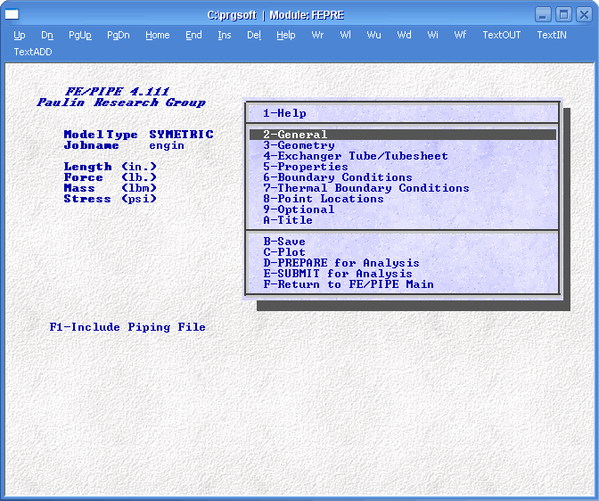
Task: Choose End from the menu bar
Action: 193,35
